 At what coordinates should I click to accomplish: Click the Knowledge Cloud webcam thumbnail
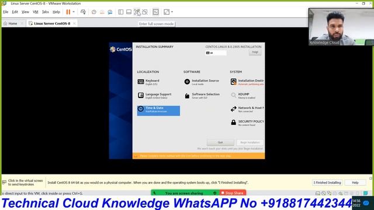point(341,27)
